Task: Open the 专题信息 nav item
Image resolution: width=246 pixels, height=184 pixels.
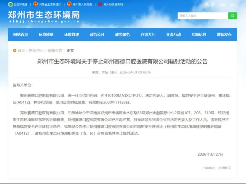Action: [199, 35]
